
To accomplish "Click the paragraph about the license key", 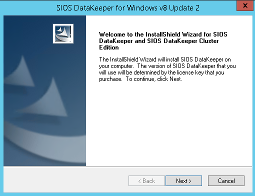I will 167,69.
